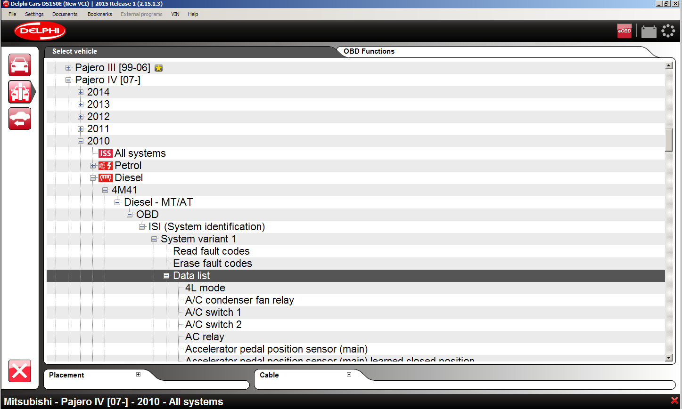Viewport: 682px width, 409px height.
Task: Open the Bookmarks menu
Action: click(100, 14)
